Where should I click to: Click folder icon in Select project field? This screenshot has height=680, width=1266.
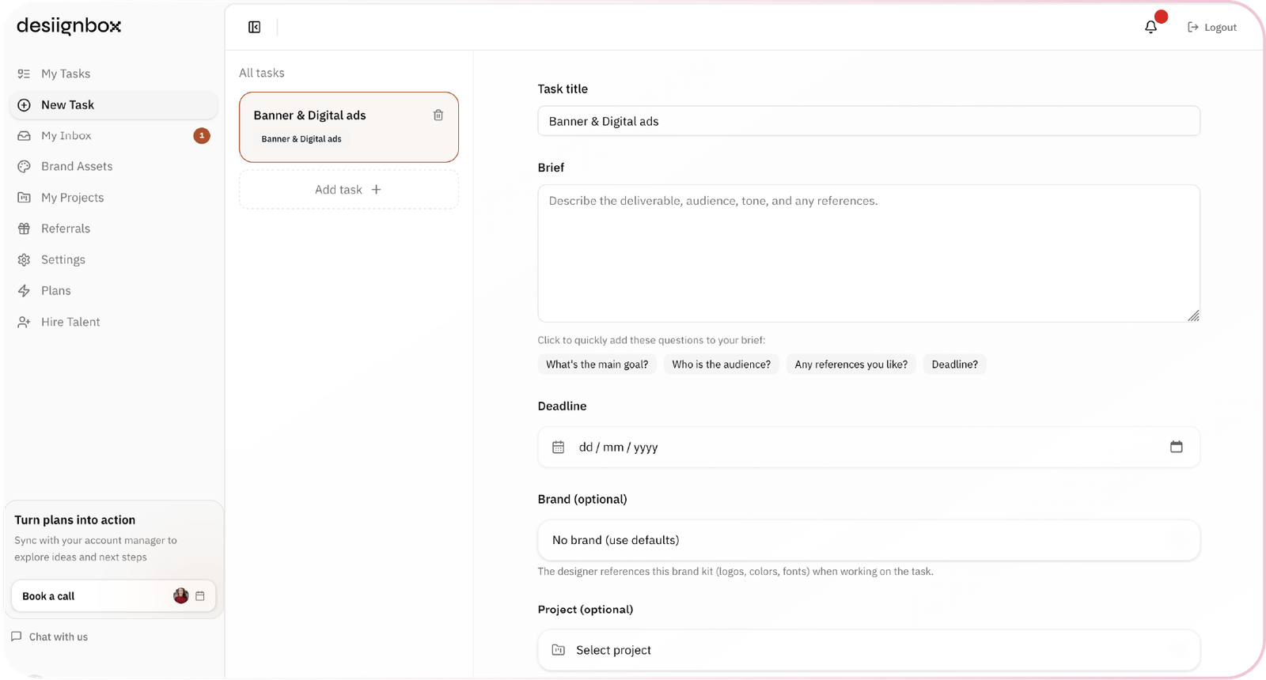coord(559,650)
